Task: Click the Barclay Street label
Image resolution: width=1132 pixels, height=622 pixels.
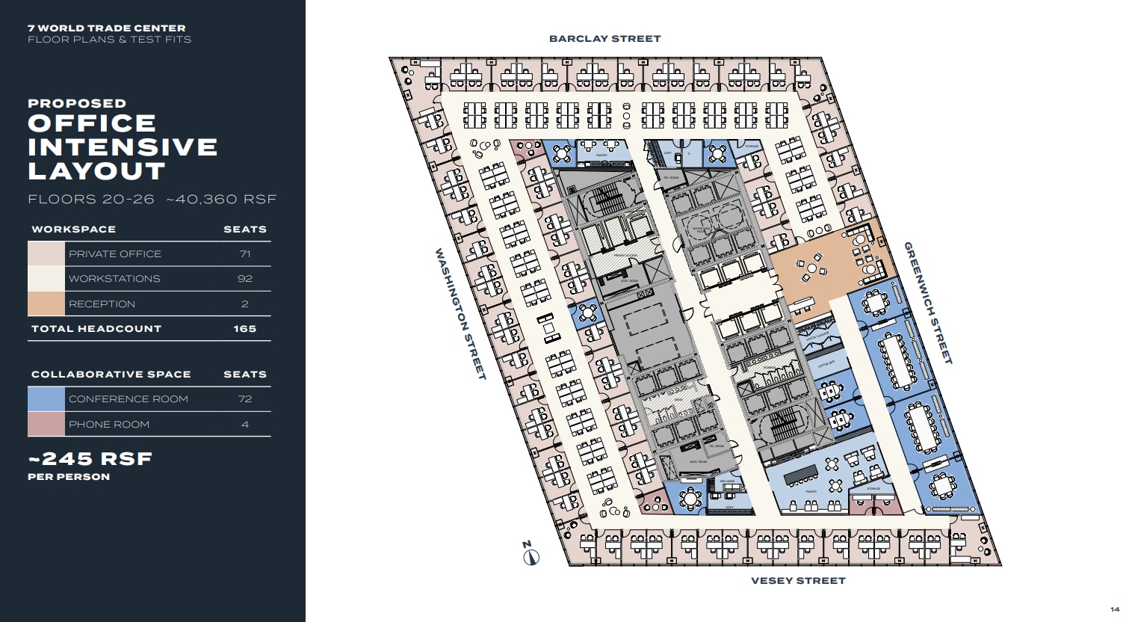Action: pyautogui.click(x=604, y=39)
